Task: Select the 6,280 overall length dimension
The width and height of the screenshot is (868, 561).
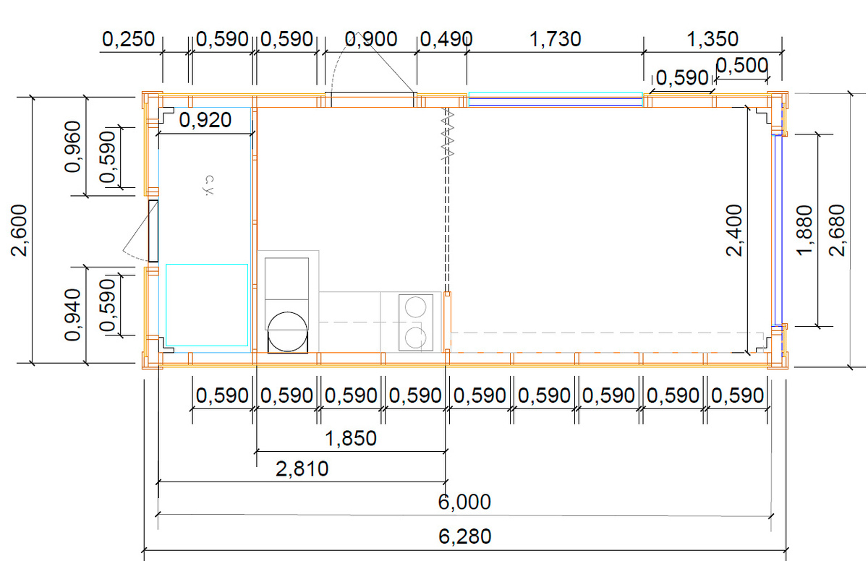Action: point(465,537)
